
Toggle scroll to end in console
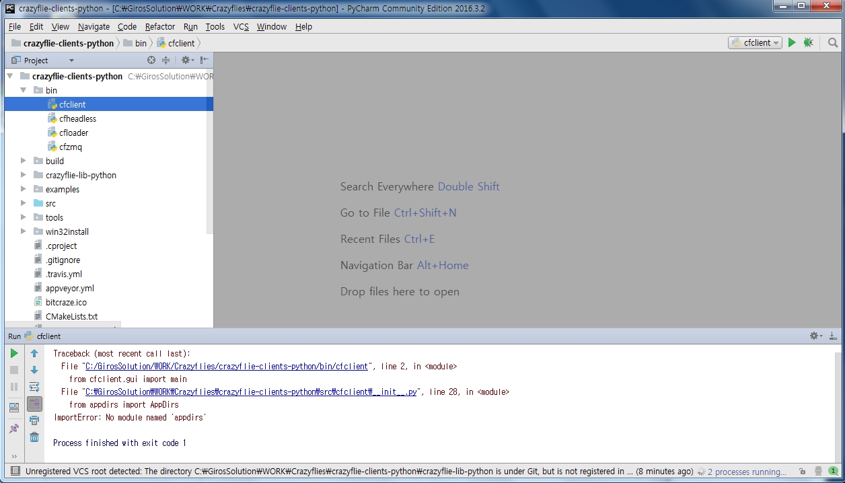click(x=34, y=404)
